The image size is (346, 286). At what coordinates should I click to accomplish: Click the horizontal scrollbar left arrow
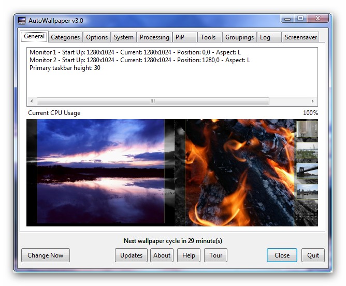pos(32,102)
